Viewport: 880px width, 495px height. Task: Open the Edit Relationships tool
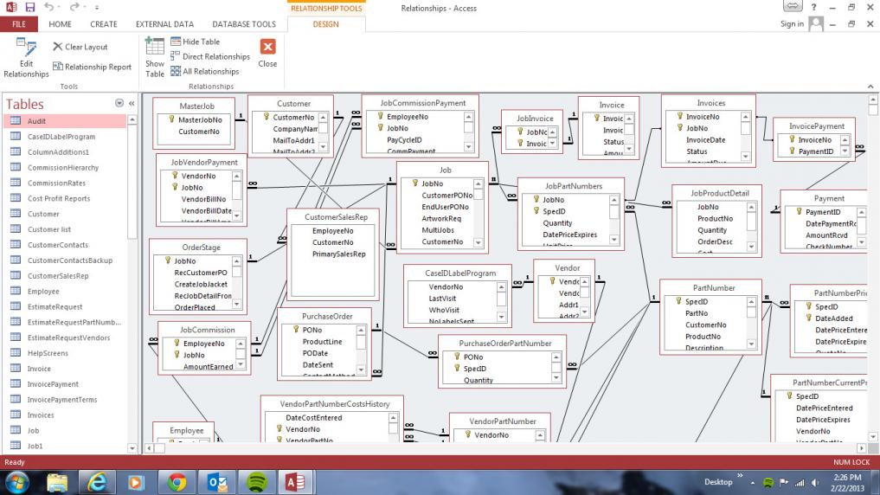click(x=26, y=58)
